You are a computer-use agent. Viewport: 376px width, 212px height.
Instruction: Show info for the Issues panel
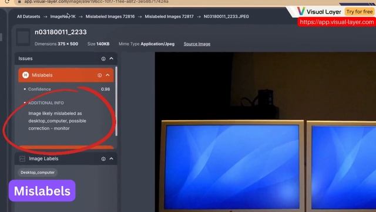point(103,59)
